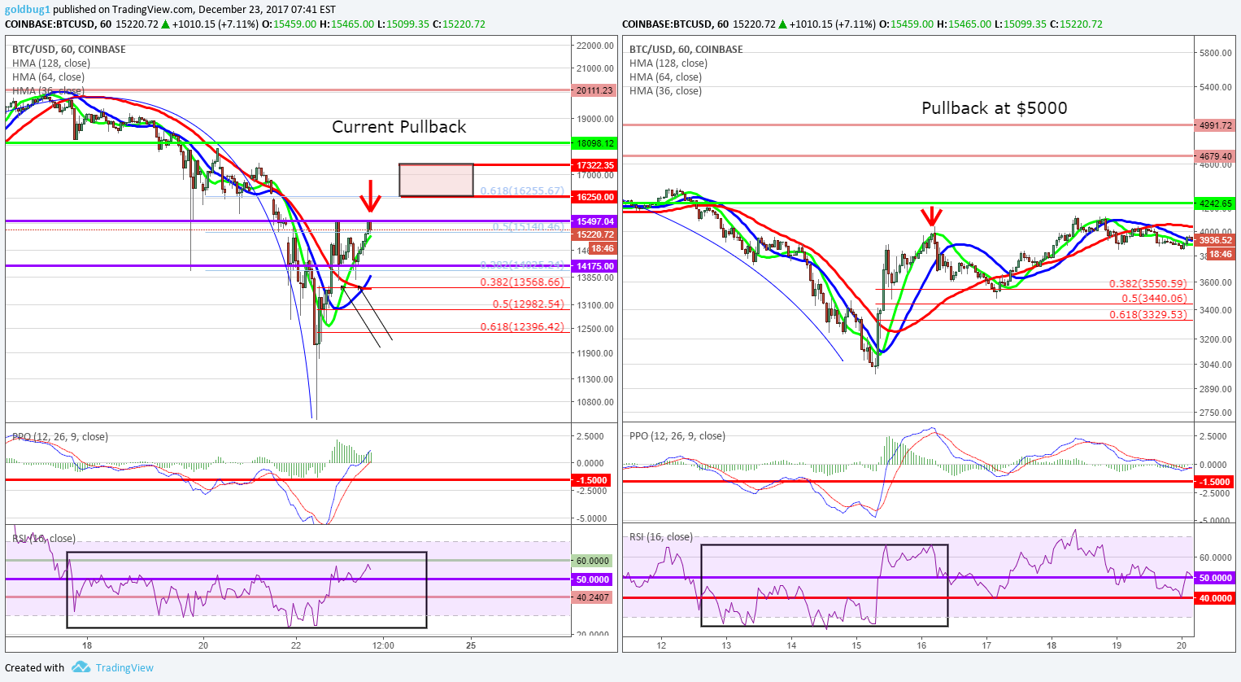Click the RSI 40.2407 level label
Viewport: 1241px width, 682px height.
[593, 597]
